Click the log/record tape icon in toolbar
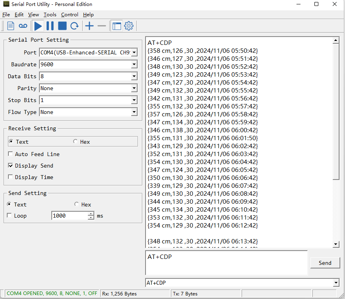Viewport: 345px width, 299px height. tap(23, 26)
